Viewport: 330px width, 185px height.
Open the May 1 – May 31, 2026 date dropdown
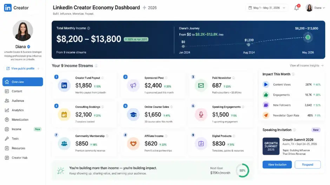pos(267,8)
